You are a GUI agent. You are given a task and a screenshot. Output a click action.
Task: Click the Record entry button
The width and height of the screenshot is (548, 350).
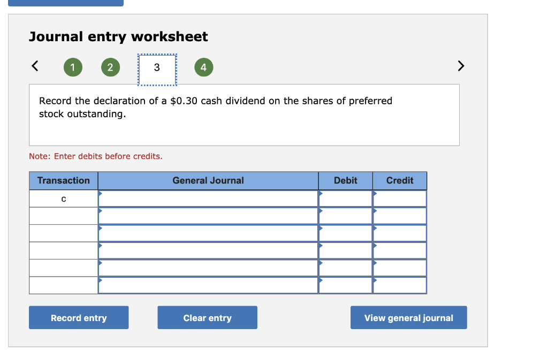[x=79, y=317]
